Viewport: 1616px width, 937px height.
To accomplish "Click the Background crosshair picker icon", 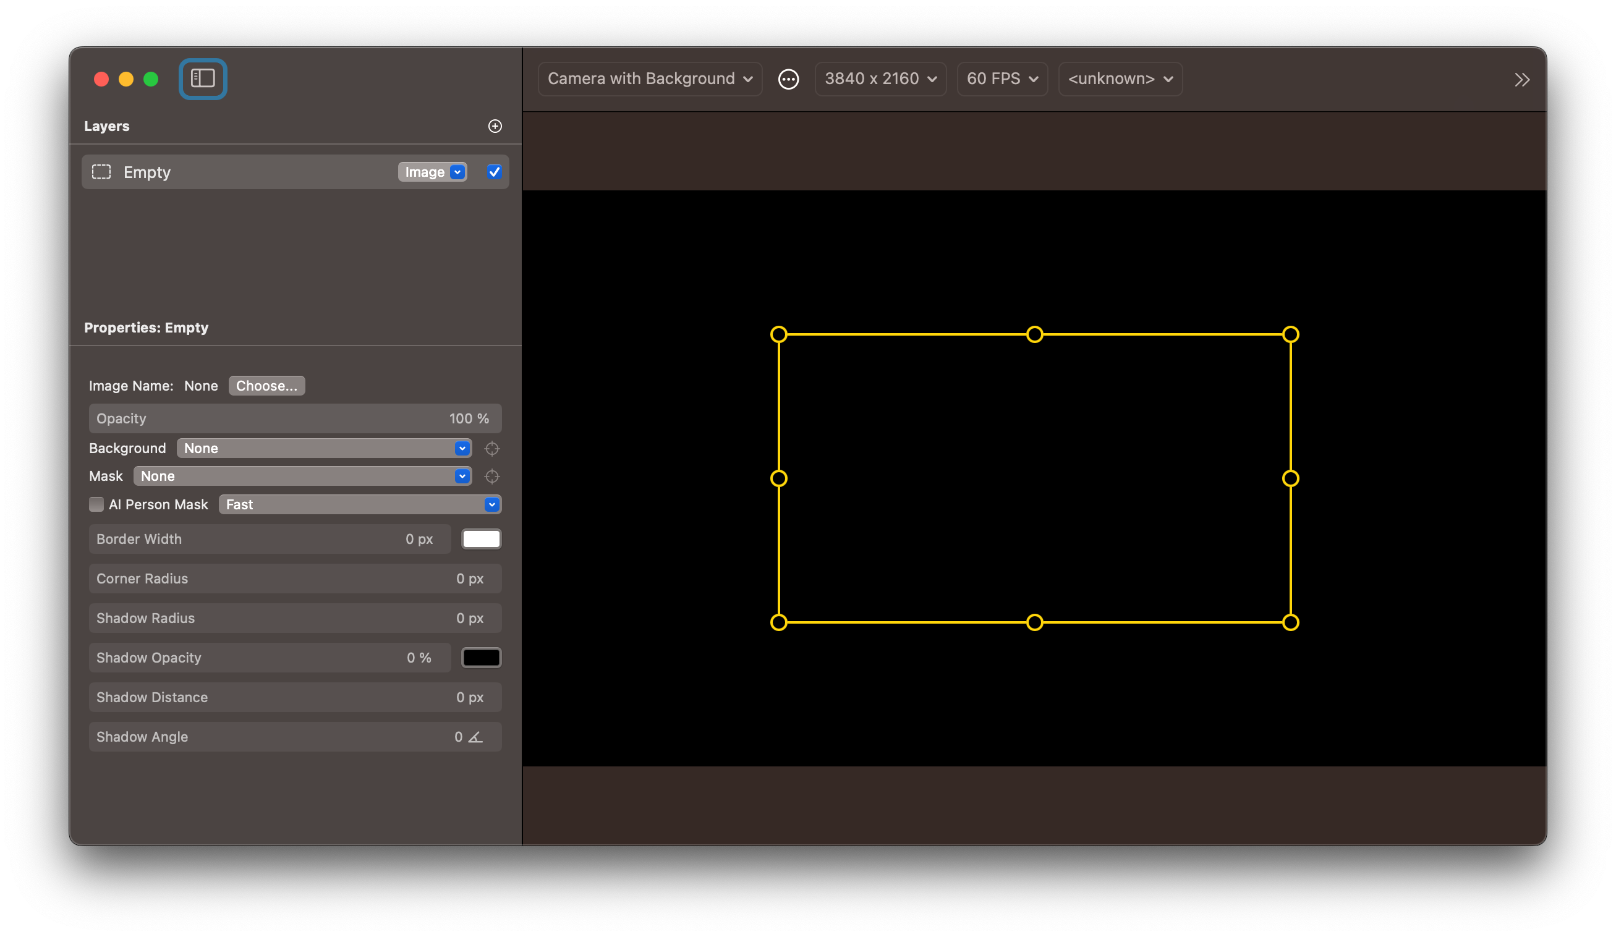I will click(x=492, y=448).
